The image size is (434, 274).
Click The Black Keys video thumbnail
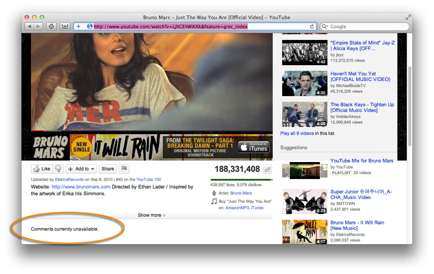pyautogui.click(x=305, y=114)
